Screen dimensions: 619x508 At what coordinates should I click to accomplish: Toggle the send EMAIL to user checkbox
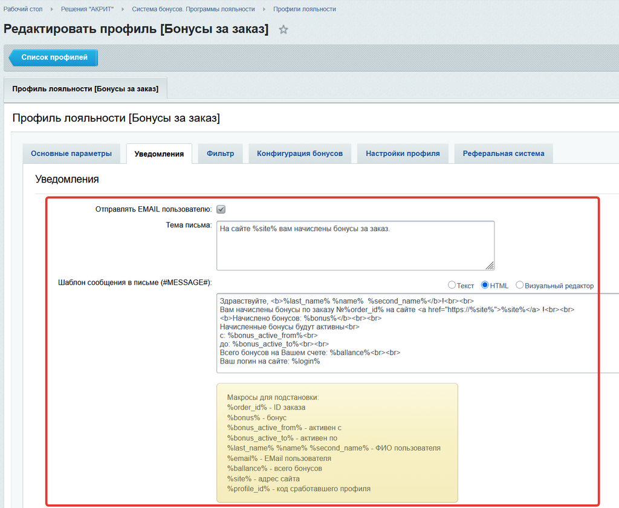coord(221,209)
